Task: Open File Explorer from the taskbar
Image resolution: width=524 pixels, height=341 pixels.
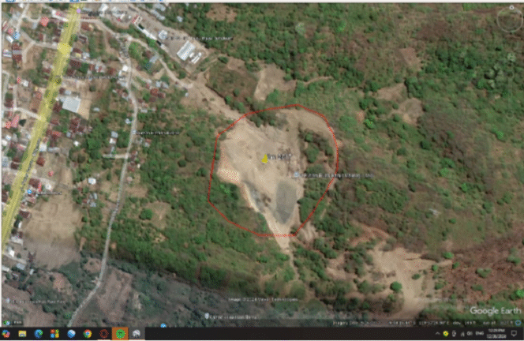Action: pos(22,334)
